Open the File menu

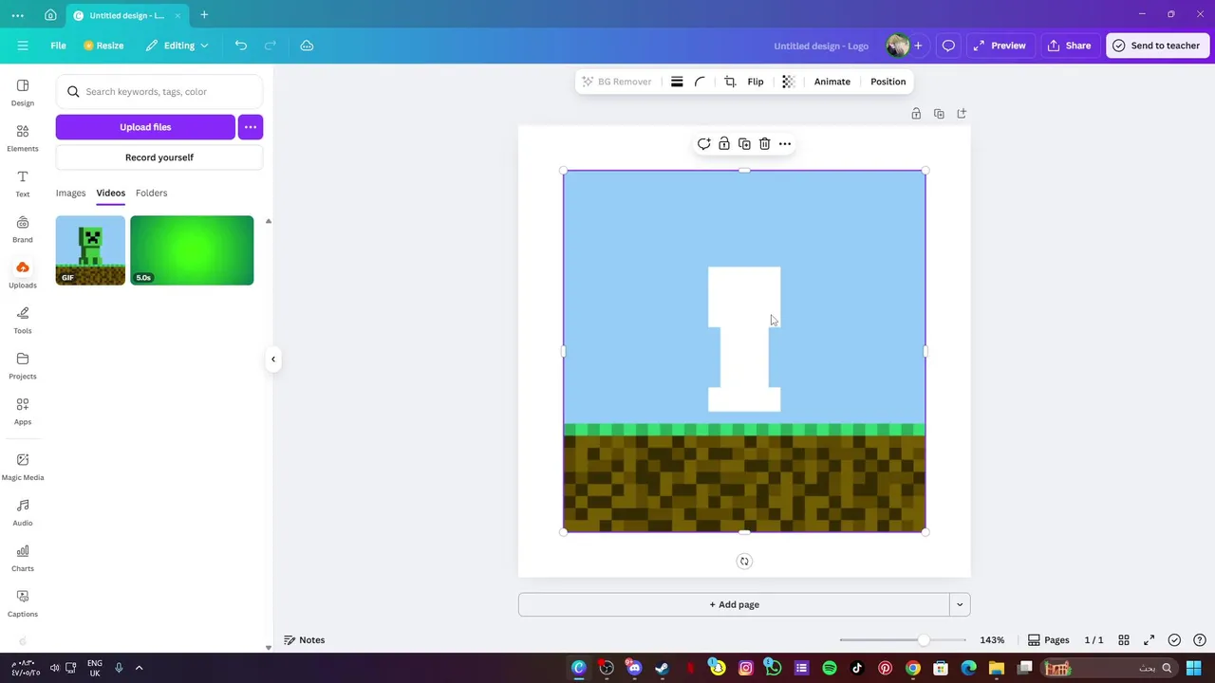(x=58, y=46)
